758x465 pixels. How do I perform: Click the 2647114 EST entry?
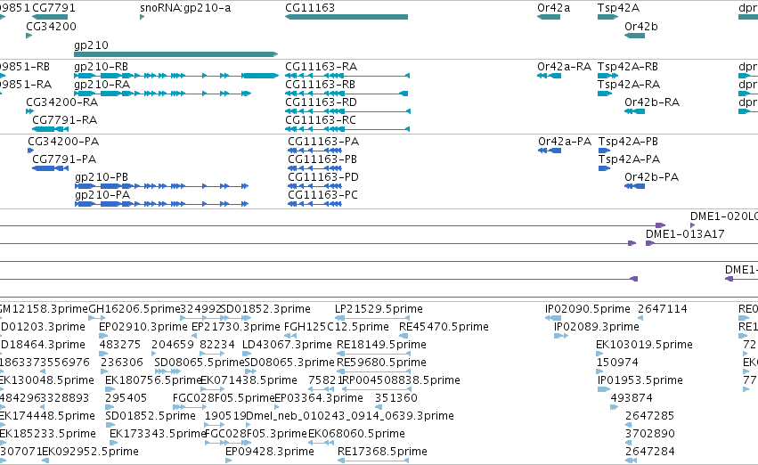tap(640, 318)
